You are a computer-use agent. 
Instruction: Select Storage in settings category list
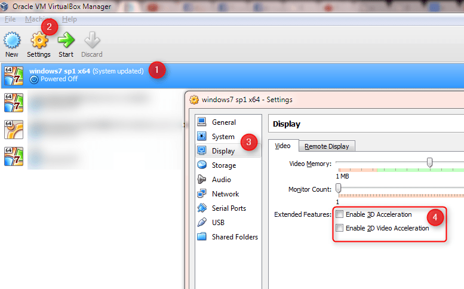224,165
